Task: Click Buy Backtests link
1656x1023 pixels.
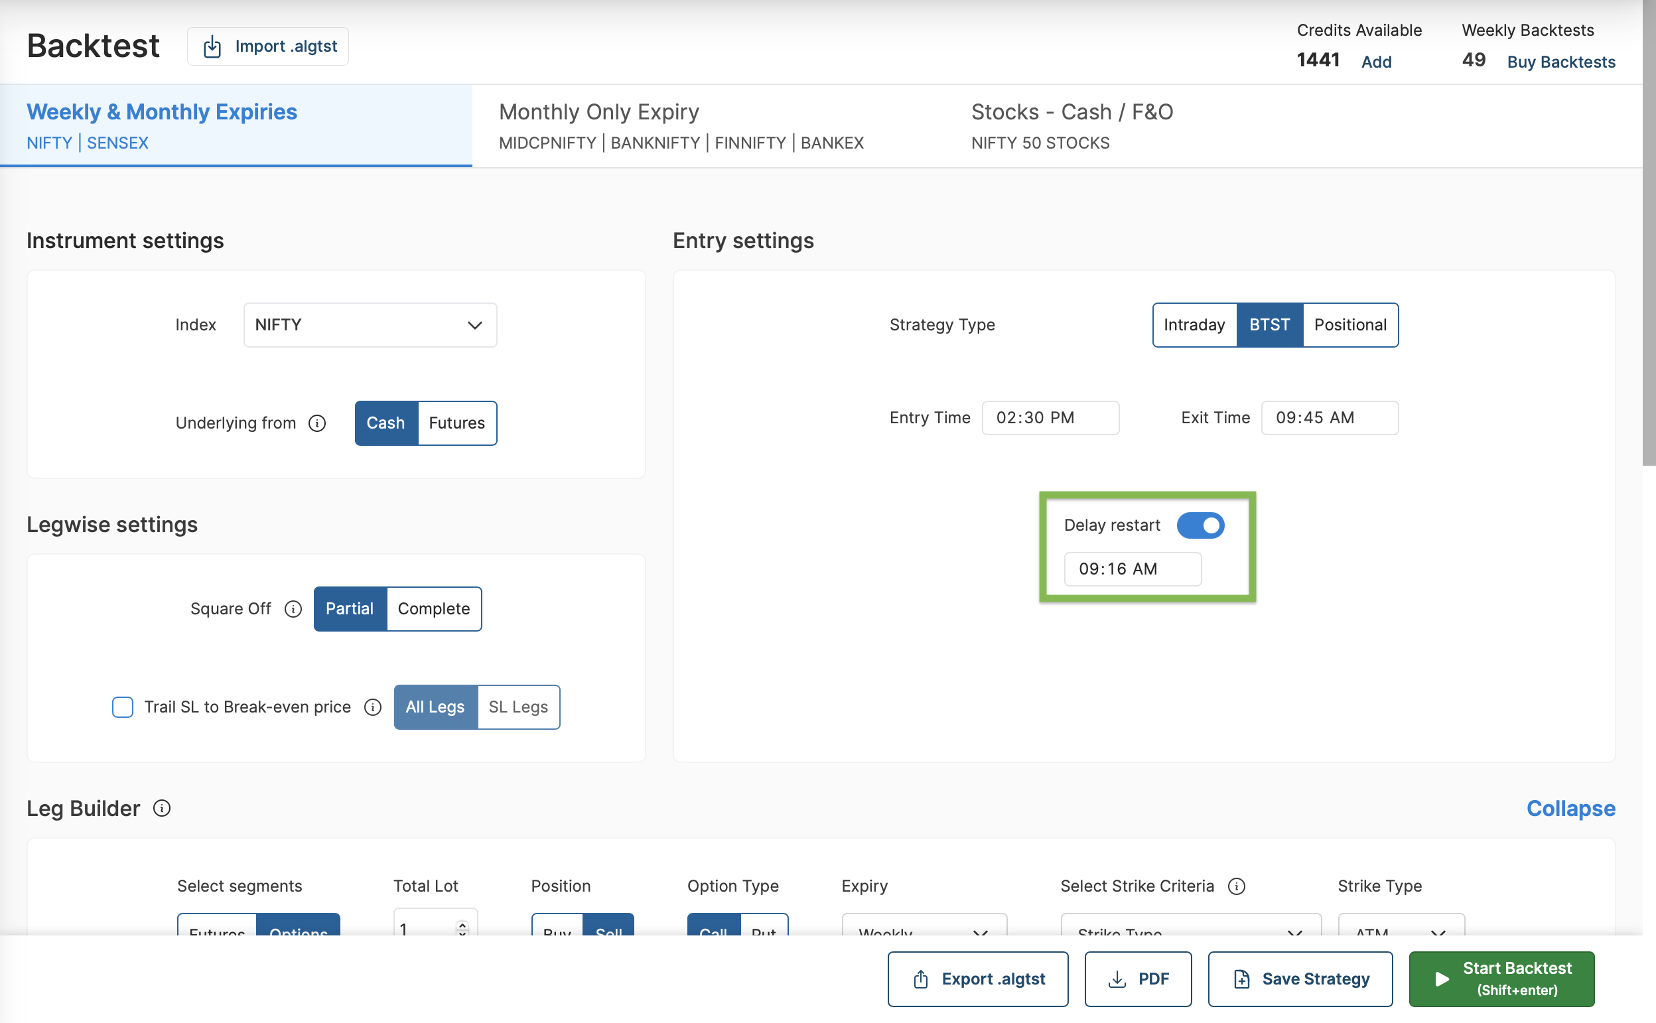Action: pyautogui.click(x=1561, y=62)
